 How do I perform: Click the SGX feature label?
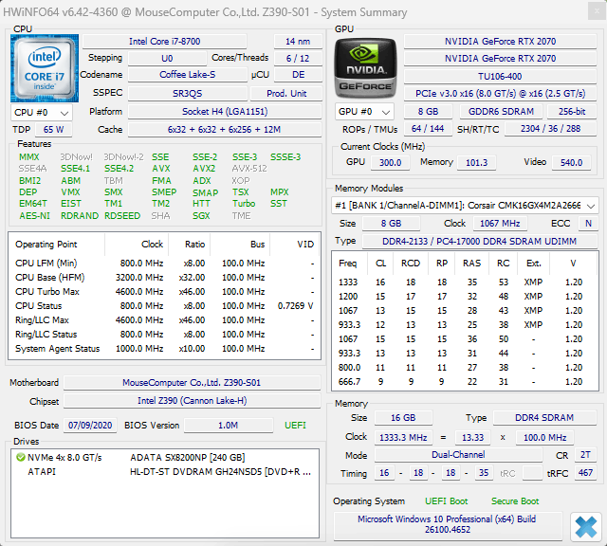point(201,216)
